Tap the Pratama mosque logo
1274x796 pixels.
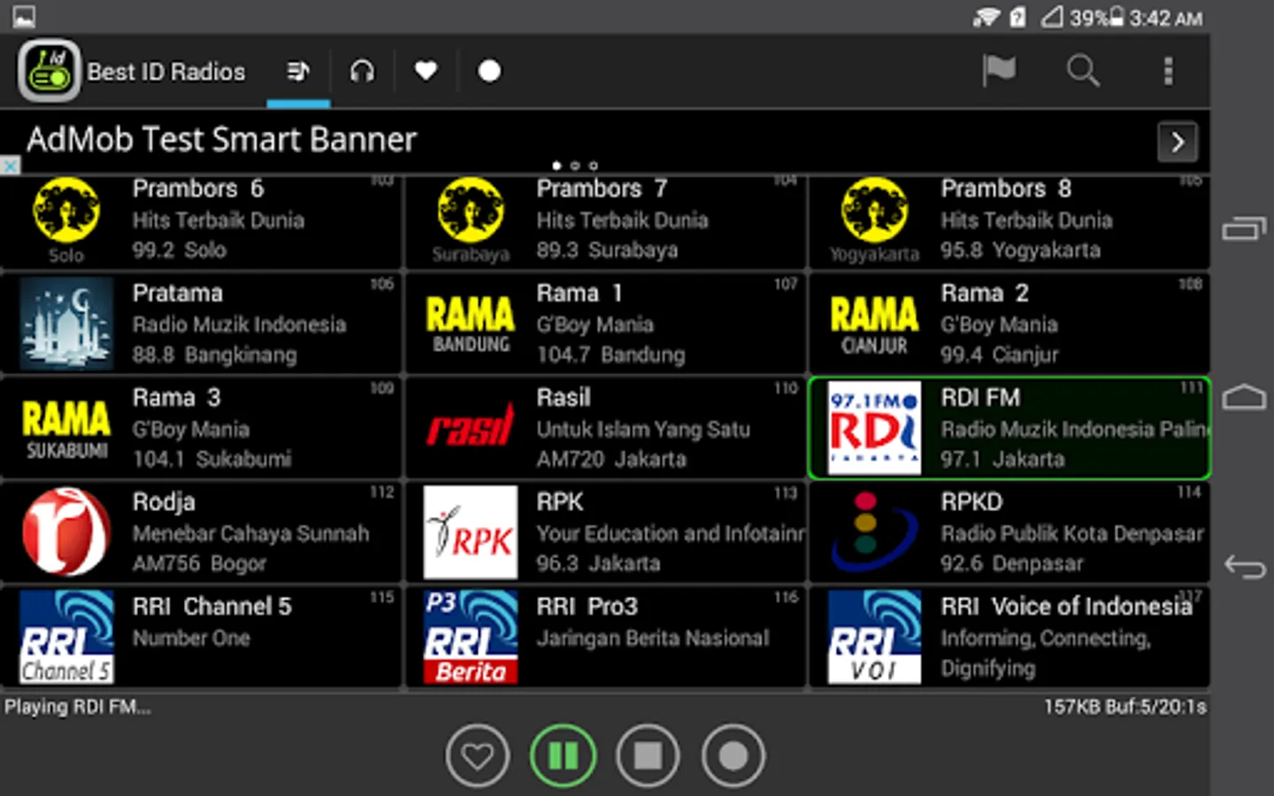coord(66,323)
